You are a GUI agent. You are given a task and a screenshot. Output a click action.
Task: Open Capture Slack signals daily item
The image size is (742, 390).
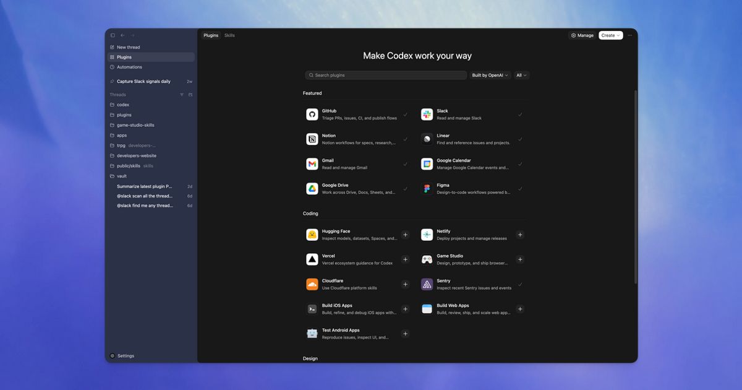pos(151,81)
